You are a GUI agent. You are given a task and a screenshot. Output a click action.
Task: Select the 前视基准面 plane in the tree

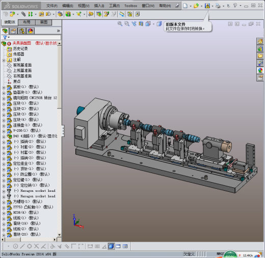point(22,65)
